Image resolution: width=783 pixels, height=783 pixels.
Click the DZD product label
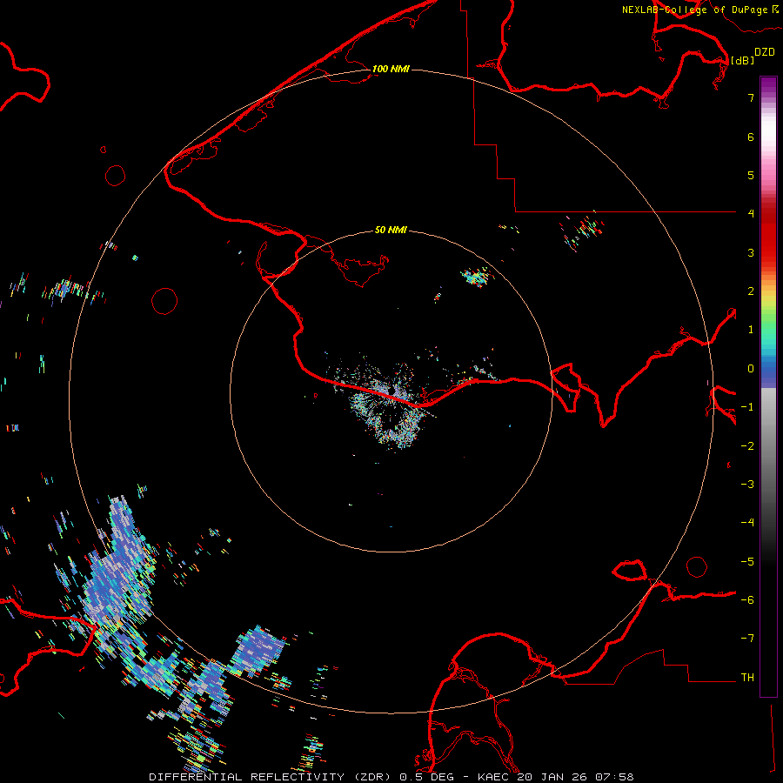(765, 52)
